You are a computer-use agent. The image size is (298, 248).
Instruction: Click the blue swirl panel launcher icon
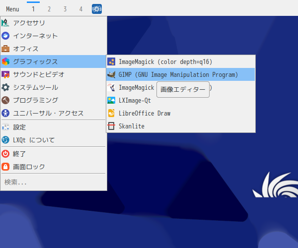pyautogui.click(x=97, y=9)
